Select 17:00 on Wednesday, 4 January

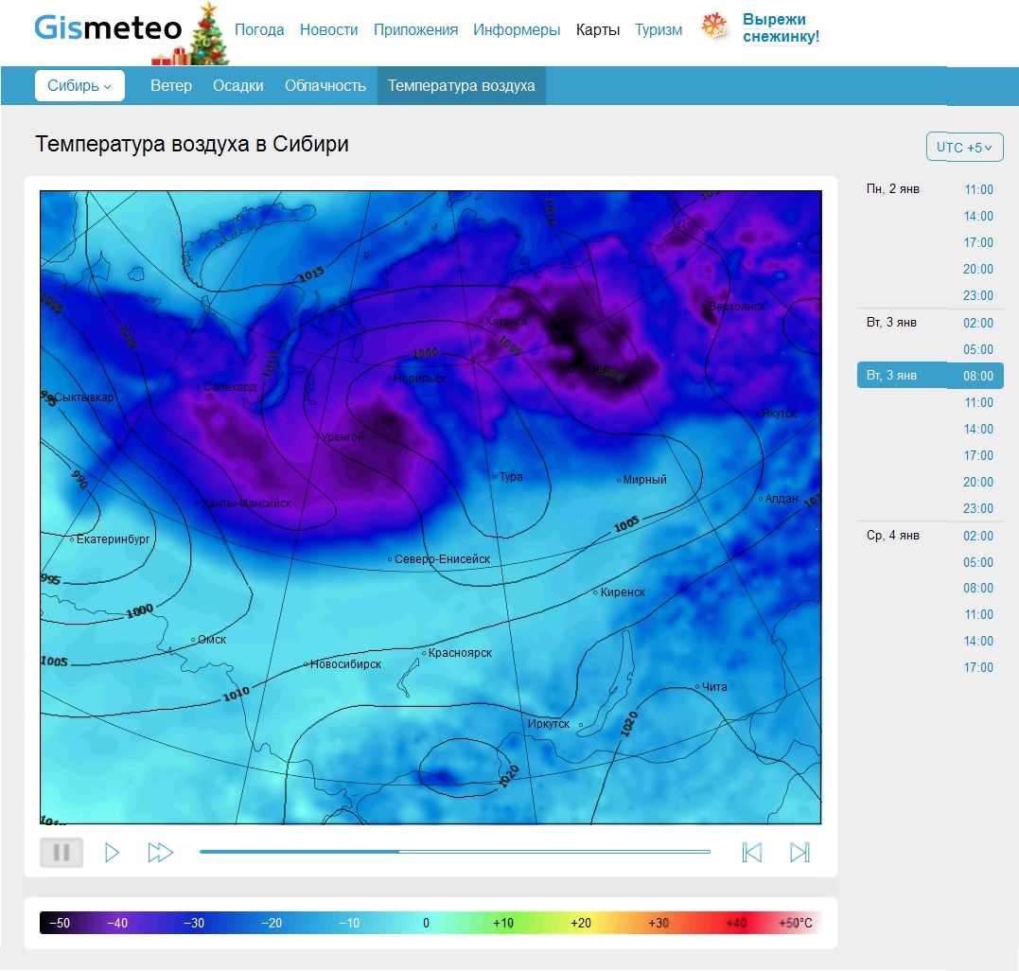click(978, 667)
